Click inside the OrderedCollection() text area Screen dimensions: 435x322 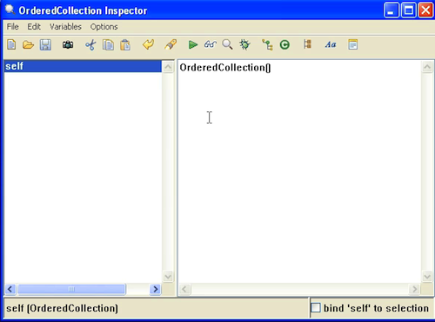pyautogui.click(x=299, y=171)
